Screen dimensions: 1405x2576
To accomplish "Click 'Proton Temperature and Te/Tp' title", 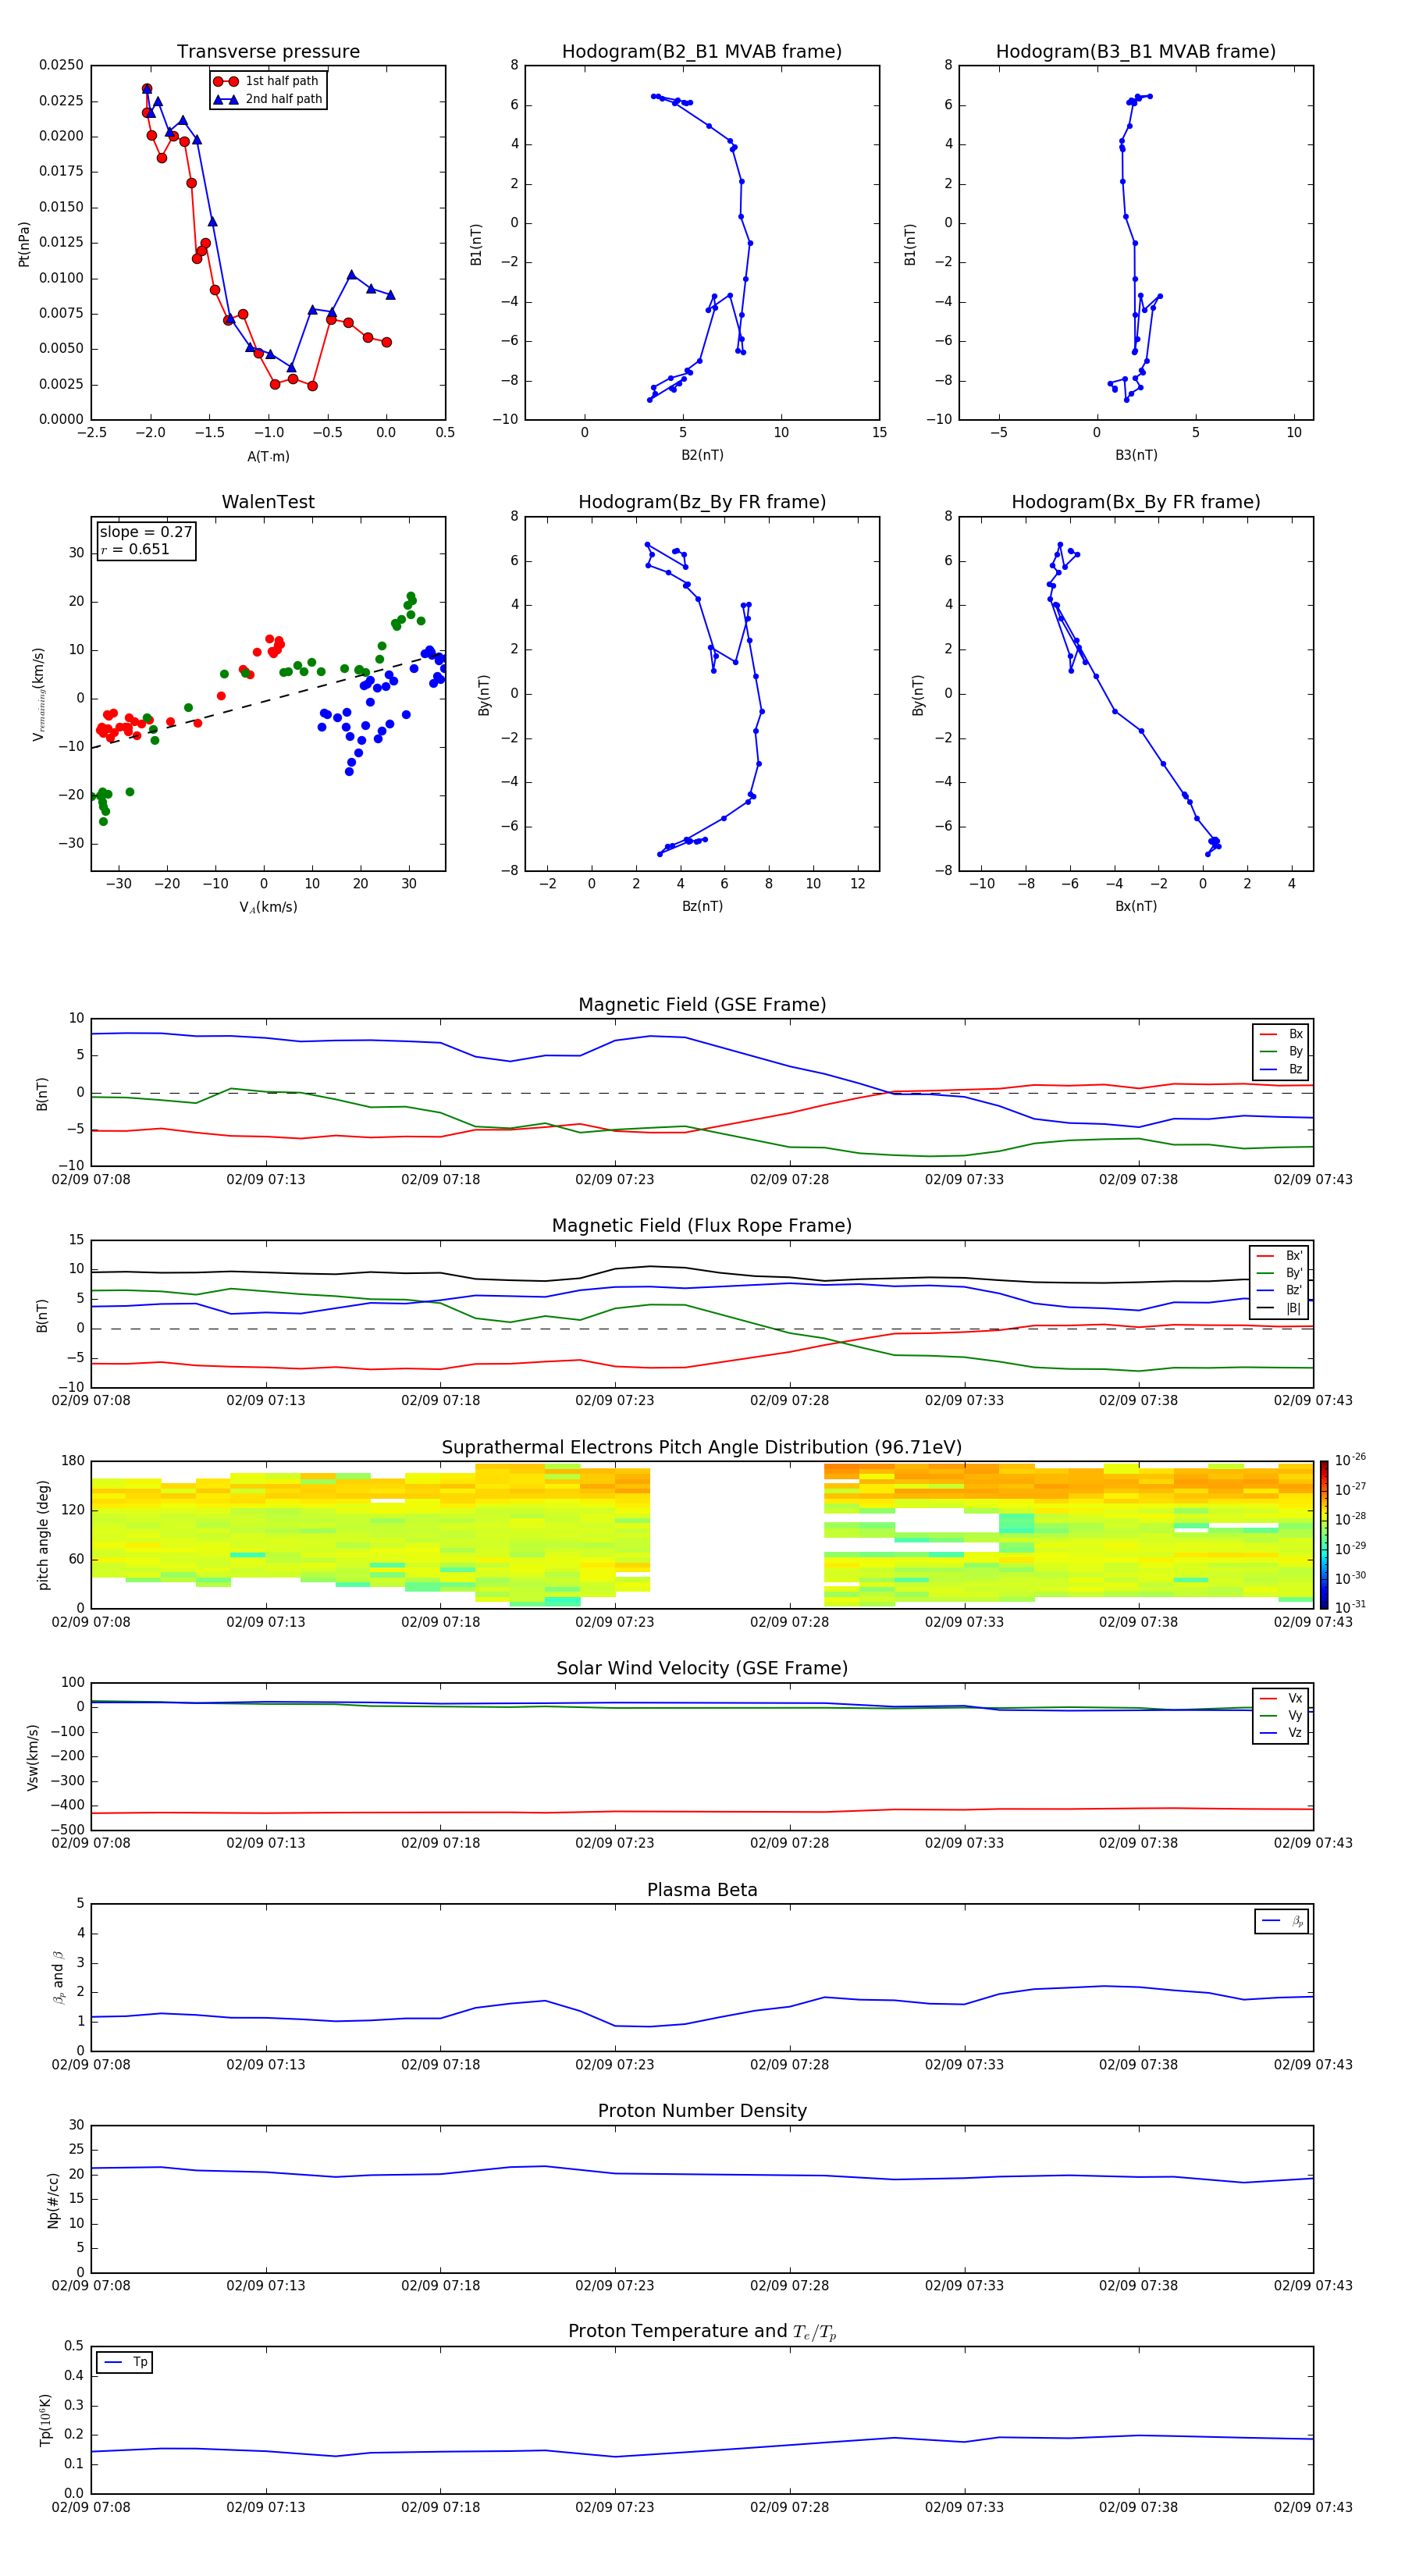I will tap(702, 2332).
